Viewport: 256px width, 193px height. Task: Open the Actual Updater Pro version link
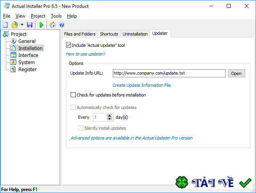(x=132, y=138)
